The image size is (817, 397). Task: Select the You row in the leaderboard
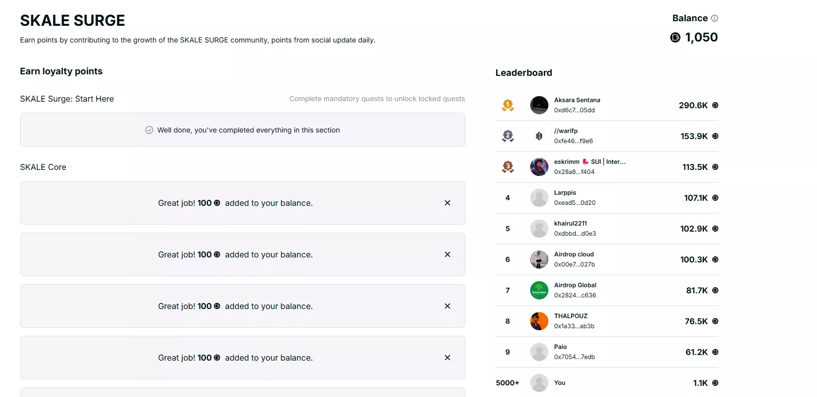[x=607, y=383]
